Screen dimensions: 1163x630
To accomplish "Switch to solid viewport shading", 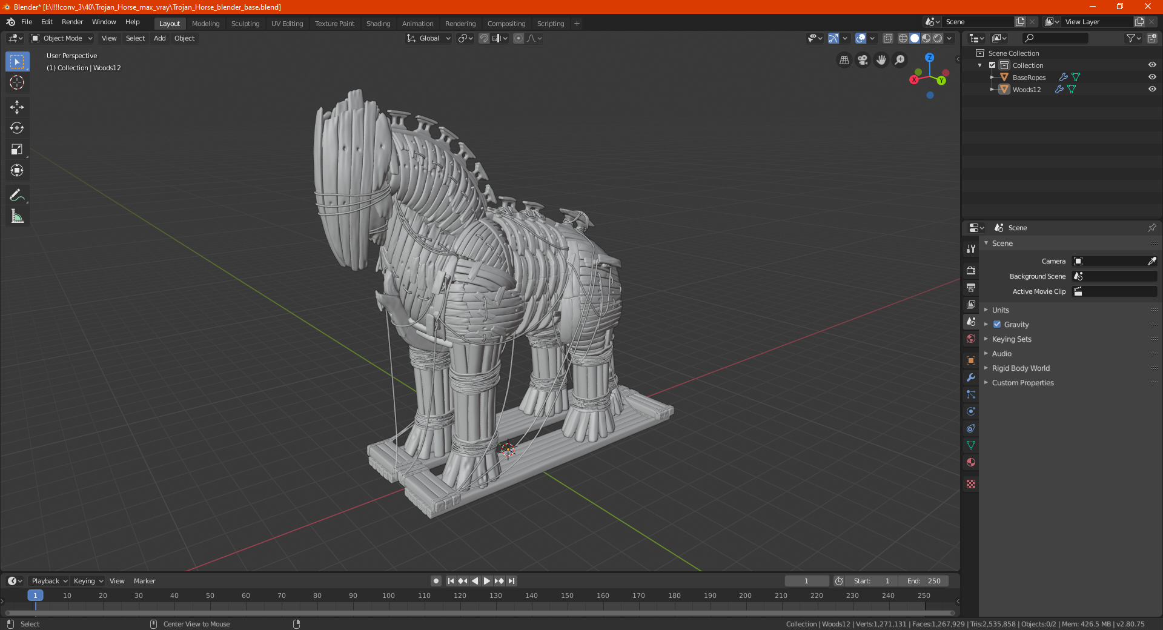I will [x=915, y=38].
